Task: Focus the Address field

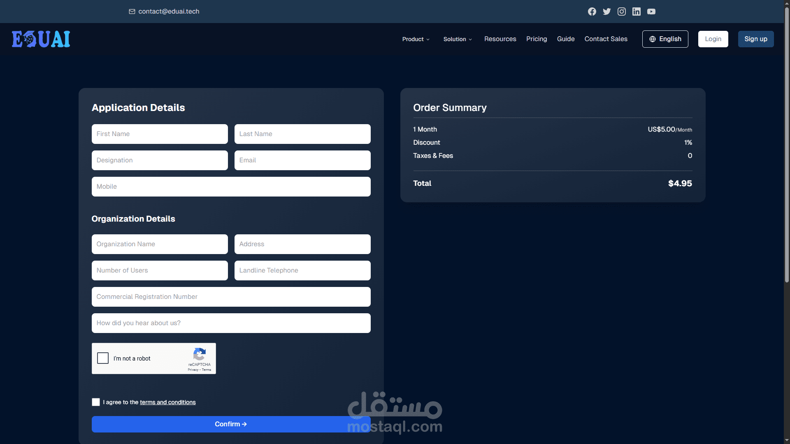Action: click(x=302, y=244)
